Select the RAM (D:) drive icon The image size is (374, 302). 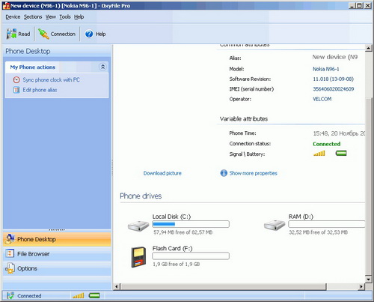click(x=275, y=226)
